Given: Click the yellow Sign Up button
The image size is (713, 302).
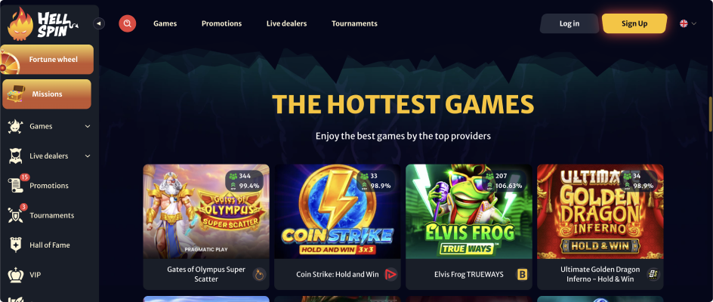Looking at the screenshot, I should click(x=634, y=23).
